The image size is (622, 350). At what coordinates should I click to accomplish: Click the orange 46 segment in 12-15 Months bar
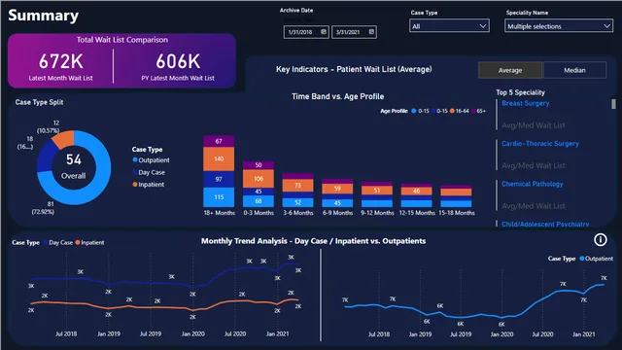click(x=417, y=191)
